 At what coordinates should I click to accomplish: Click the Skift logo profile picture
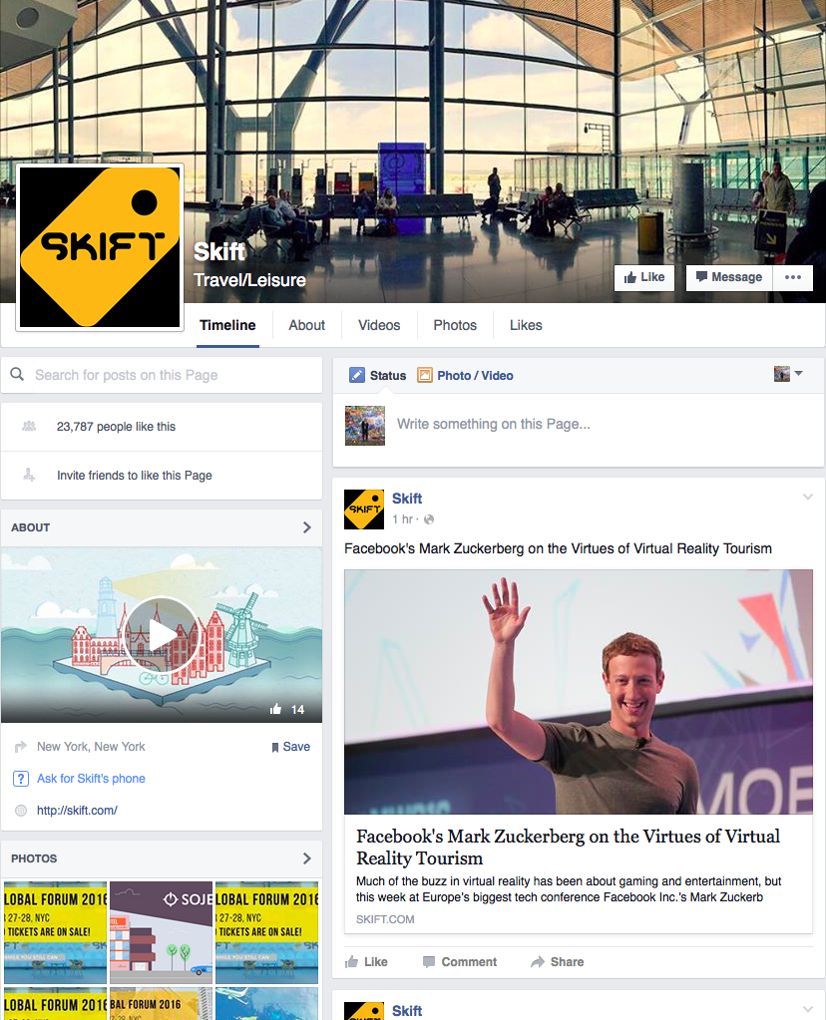[x=100, y=247]
